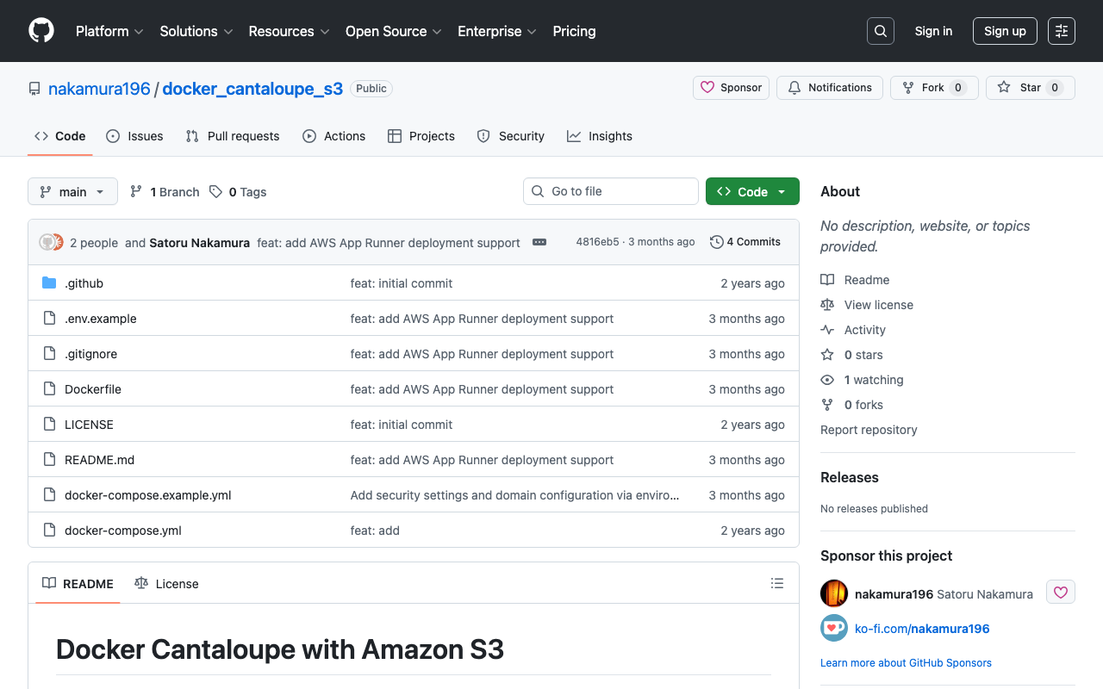Screen dimensions: 1103x689
Task: Open commit history via the clock icon
Action: [x=716, y=242]
